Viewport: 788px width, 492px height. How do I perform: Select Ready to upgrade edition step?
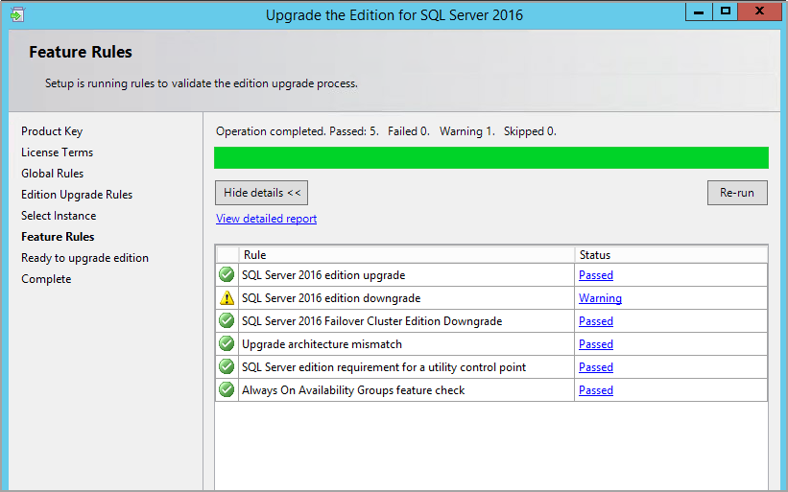tap(84, 258)
